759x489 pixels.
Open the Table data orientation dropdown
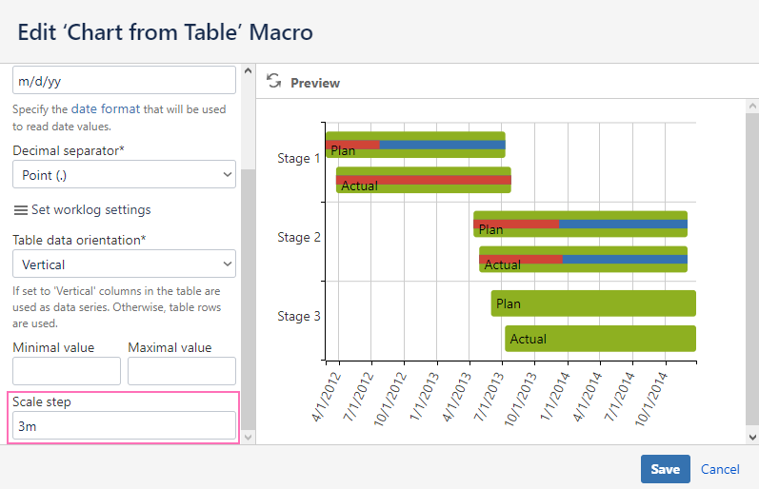(124, 264)
